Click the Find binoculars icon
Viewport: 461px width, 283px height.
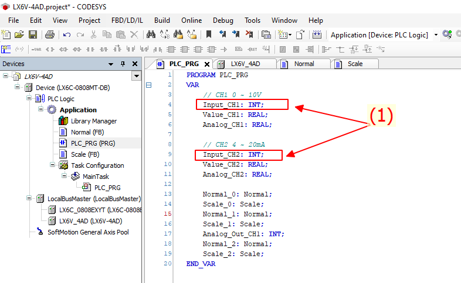pos(150,34)
